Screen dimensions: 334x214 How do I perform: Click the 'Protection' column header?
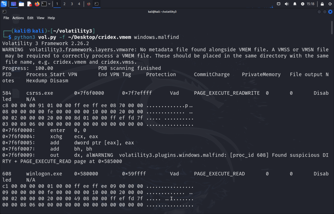tap(161, 75)
